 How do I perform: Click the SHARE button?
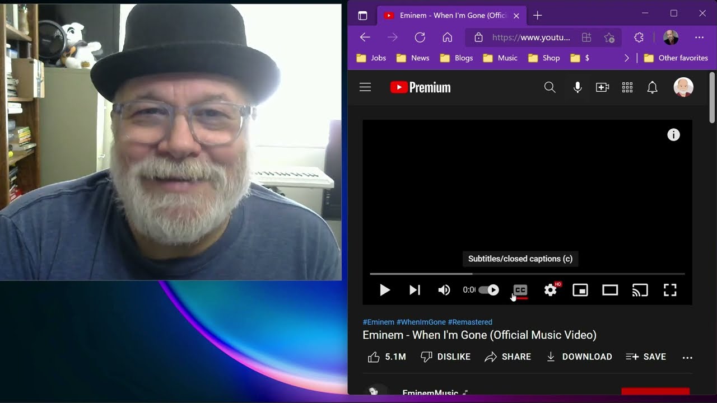(508, 357)
